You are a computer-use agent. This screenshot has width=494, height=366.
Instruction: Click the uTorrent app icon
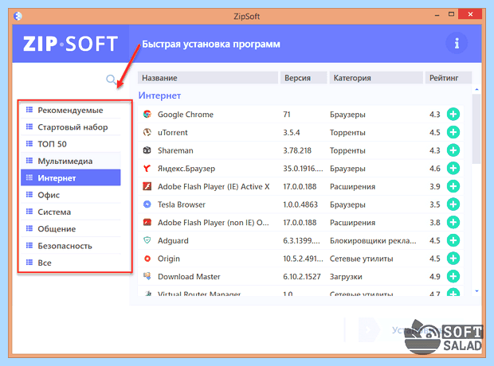tap(147, 132)
